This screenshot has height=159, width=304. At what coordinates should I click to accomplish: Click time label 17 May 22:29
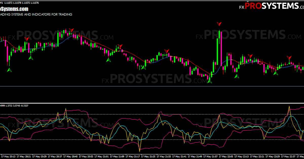point(273,156)
